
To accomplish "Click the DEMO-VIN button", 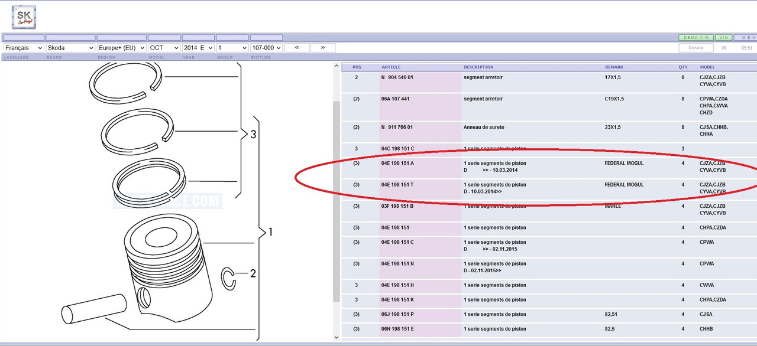I will tap(696, 37).
